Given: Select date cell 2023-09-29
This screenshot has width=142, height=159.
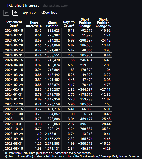Looking at the screenshot, I should pos(14,134).
